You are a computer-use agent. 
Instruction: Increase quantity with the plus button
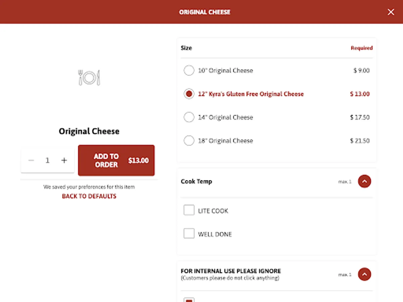[x=64, y=160]
